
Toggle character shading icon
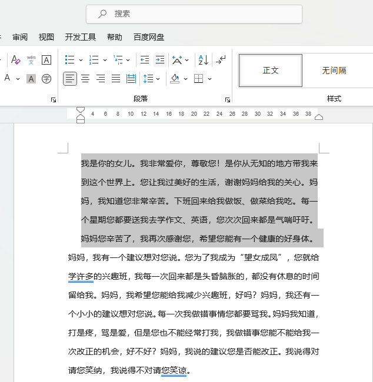[x=31, y=79]
